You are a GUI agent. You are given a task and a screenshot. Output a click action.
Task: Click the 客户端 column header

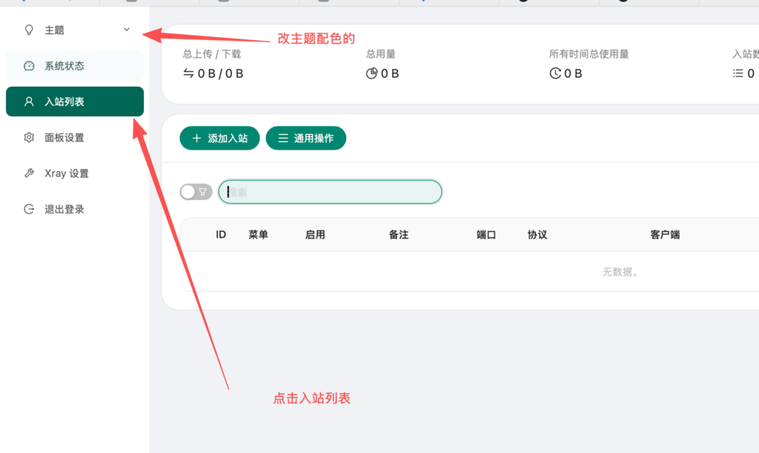(x=665, y=235)
